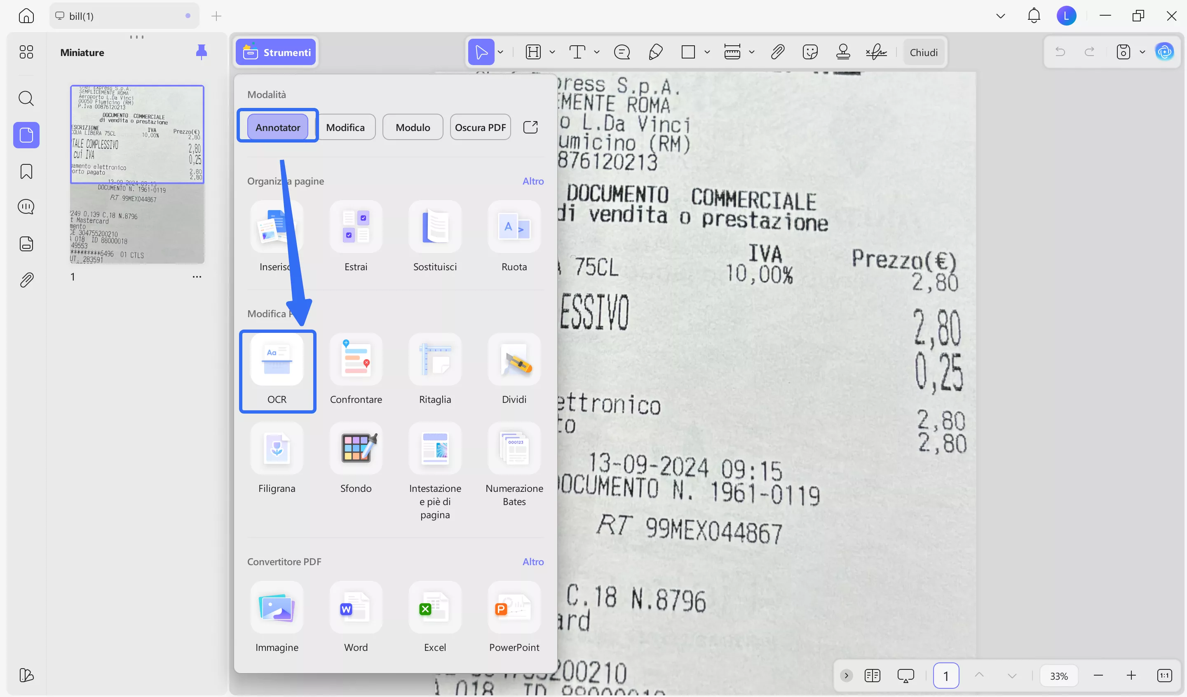
Task: Click the page number input field
Action: (x=945, y=676)
